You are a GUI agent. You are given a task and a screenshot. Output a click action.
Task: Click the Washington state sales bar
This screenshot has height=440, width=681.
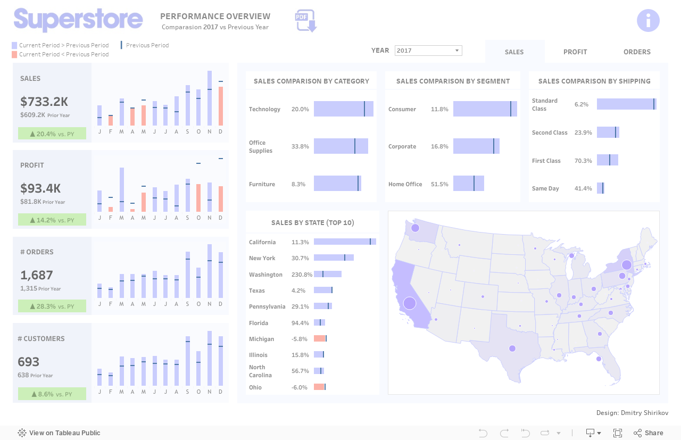(328, 274)
